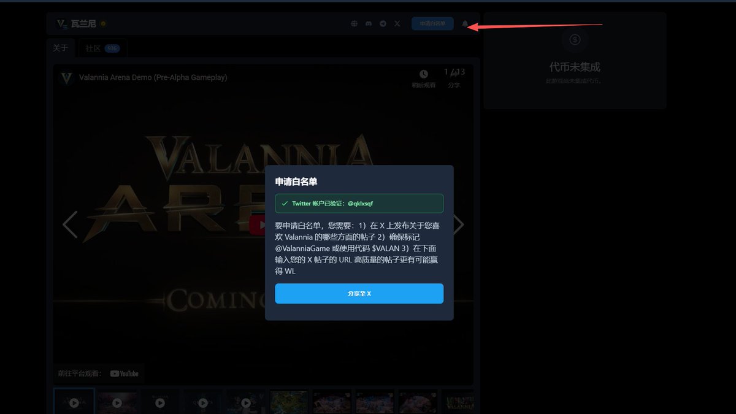
Task: Open the globe website icon
Action: tap(355, 24)
